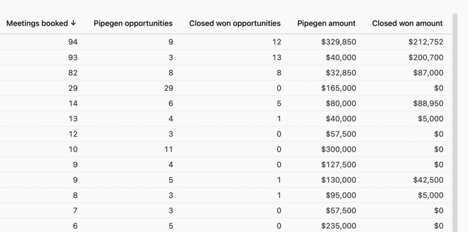
Task: Select the $127,500 pipegen amount cell
Action: click(x=338, y=165)
